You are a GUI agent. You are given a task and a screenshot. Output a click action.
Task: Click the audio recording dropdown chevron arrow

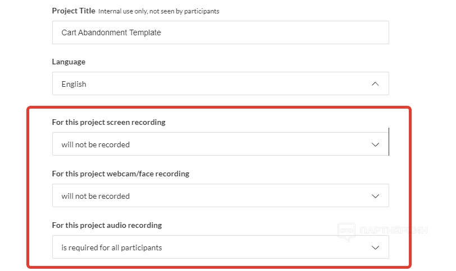pos(376,247)
